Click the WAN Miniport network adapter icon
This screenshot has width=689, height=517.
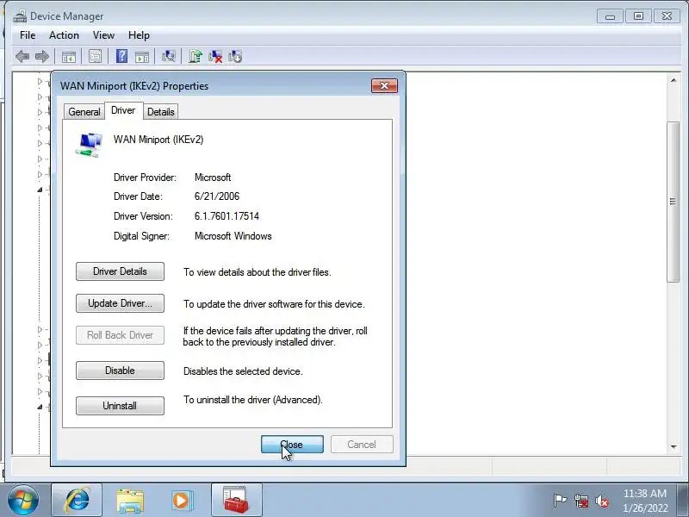point(90,145)
